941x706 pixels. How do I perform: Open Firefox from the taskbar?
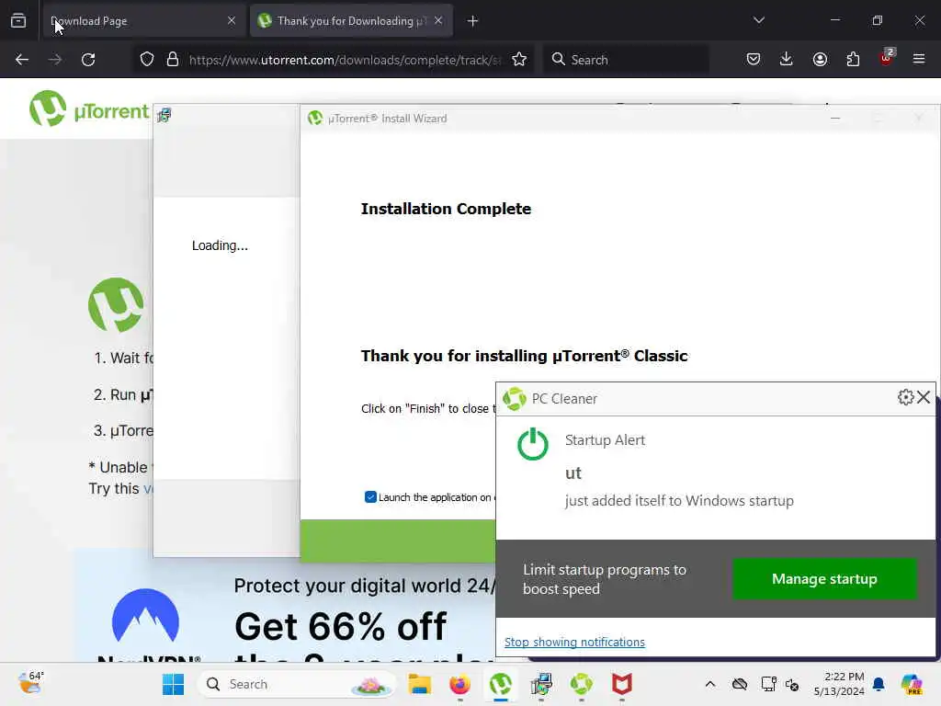(x=459, y=684)
